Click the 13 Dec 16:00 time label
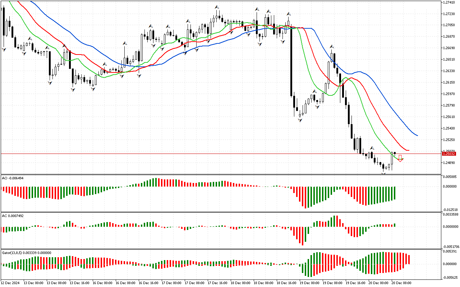This screenshot has height=287, width=460. click(x=79, y=283)
